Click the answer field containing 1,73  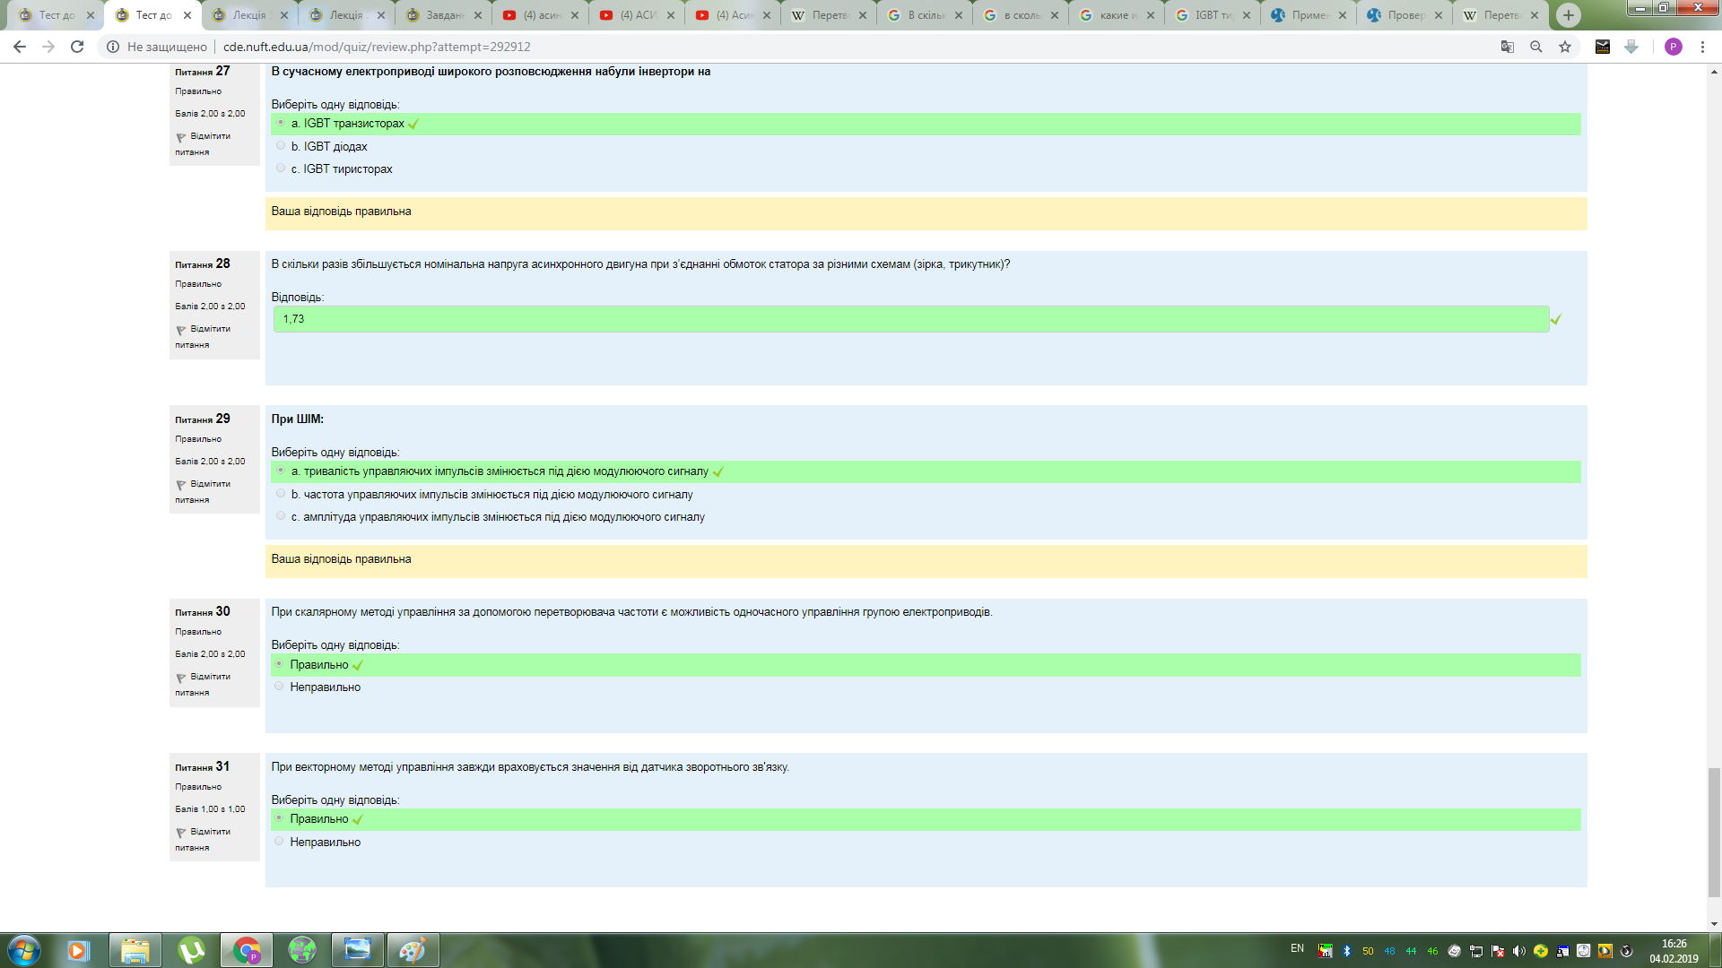[909, 319]
